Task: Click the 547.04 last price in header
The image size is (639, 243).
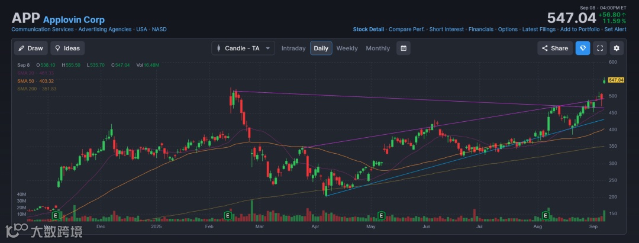Action: tap(572, 18)
